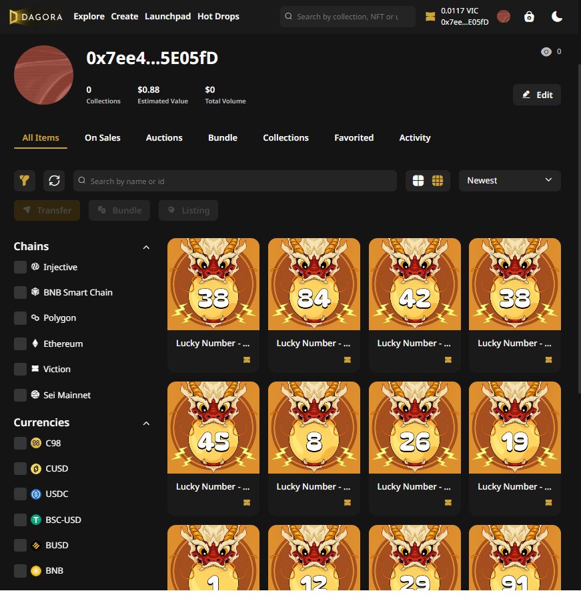Check the BSC-USD currency checkbox
Viewport: 581px width, 615px height.
point(21,520)
